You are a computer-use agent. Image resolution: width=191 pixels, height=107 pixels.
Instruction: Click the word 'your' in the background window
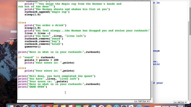[x=160, y=83]
